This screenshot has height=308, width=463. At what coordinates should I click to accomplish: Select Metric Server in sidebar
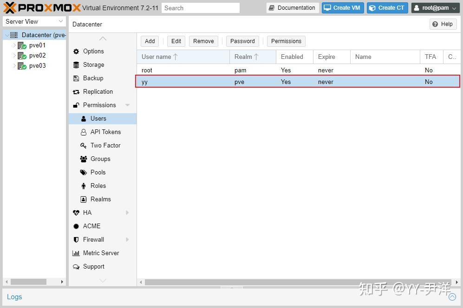[76, 253]
